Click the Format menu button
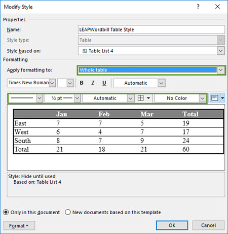The image size is (228, 234). 19,225
